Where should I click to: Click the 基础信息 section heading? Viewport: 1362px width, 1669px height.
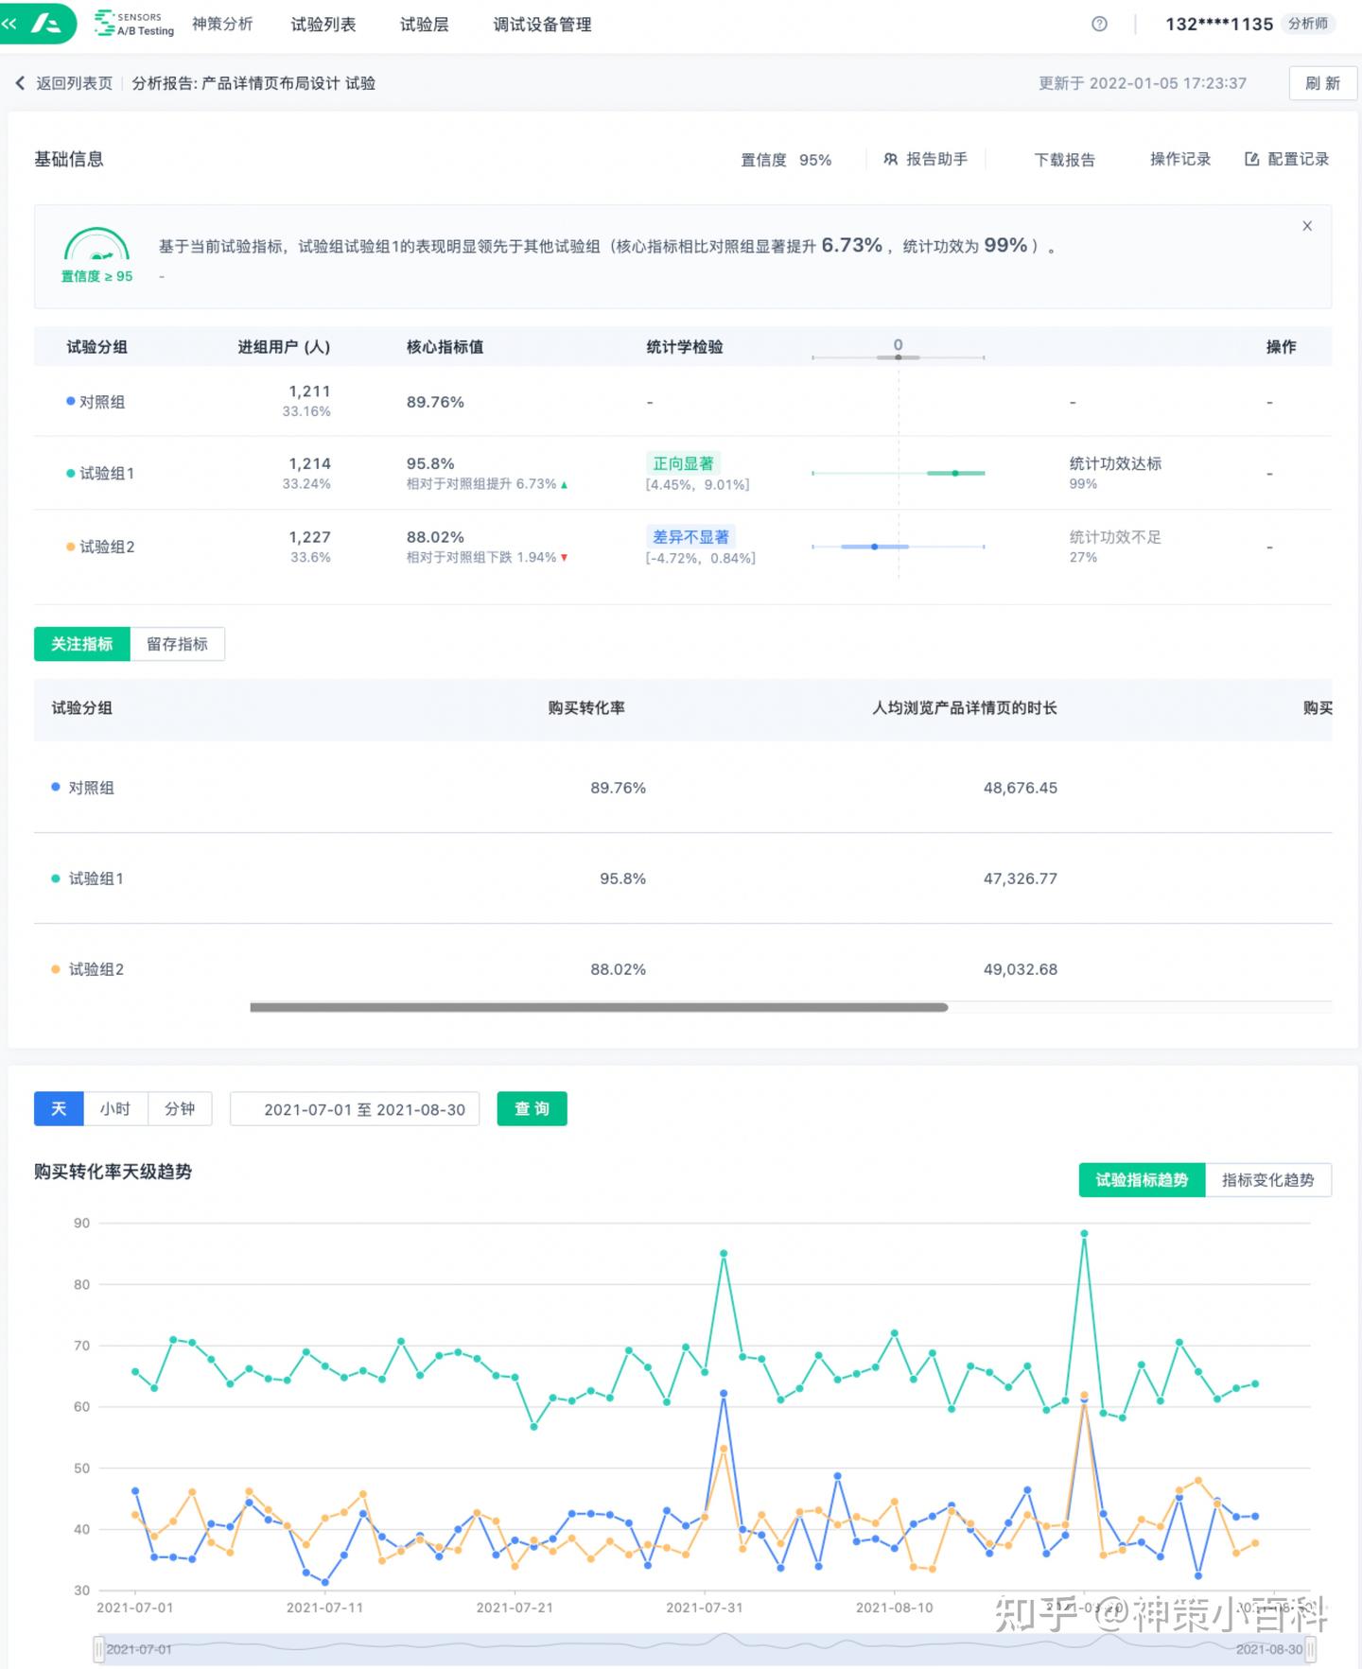point(69,159)
